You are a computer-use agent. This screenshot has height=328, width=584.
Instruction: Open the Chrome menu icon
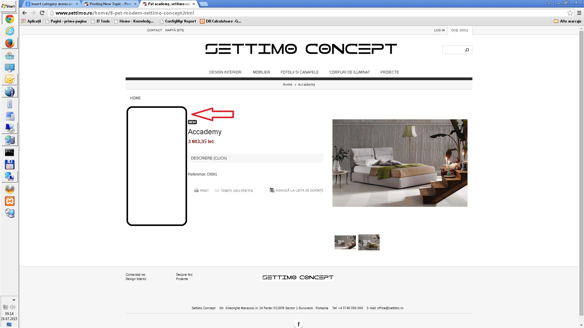579,13
